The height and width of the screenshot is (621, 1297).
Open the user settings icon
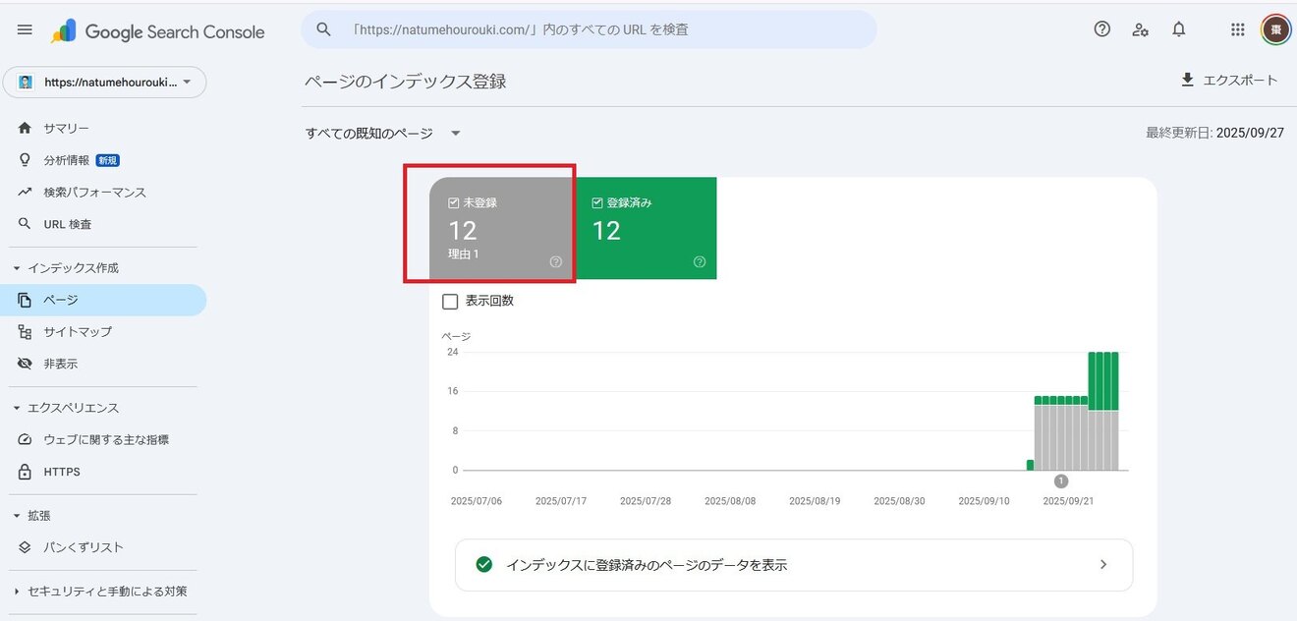[x=1140, y=29]
